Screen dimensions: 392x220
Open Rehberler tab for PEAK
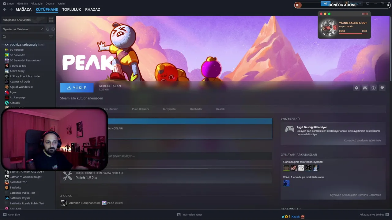click(196, 109)
